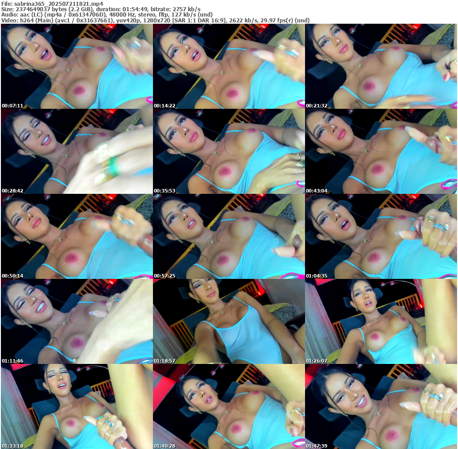Open the thumbnail at 00:43:04

point(381,151)
